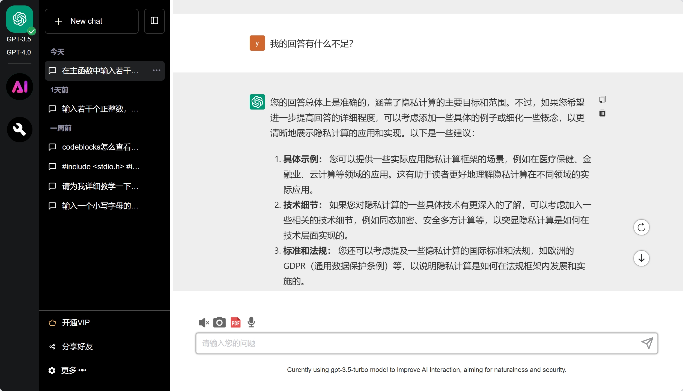
Task: Open the PDF upload icon
Action: (x=235, y=323)
